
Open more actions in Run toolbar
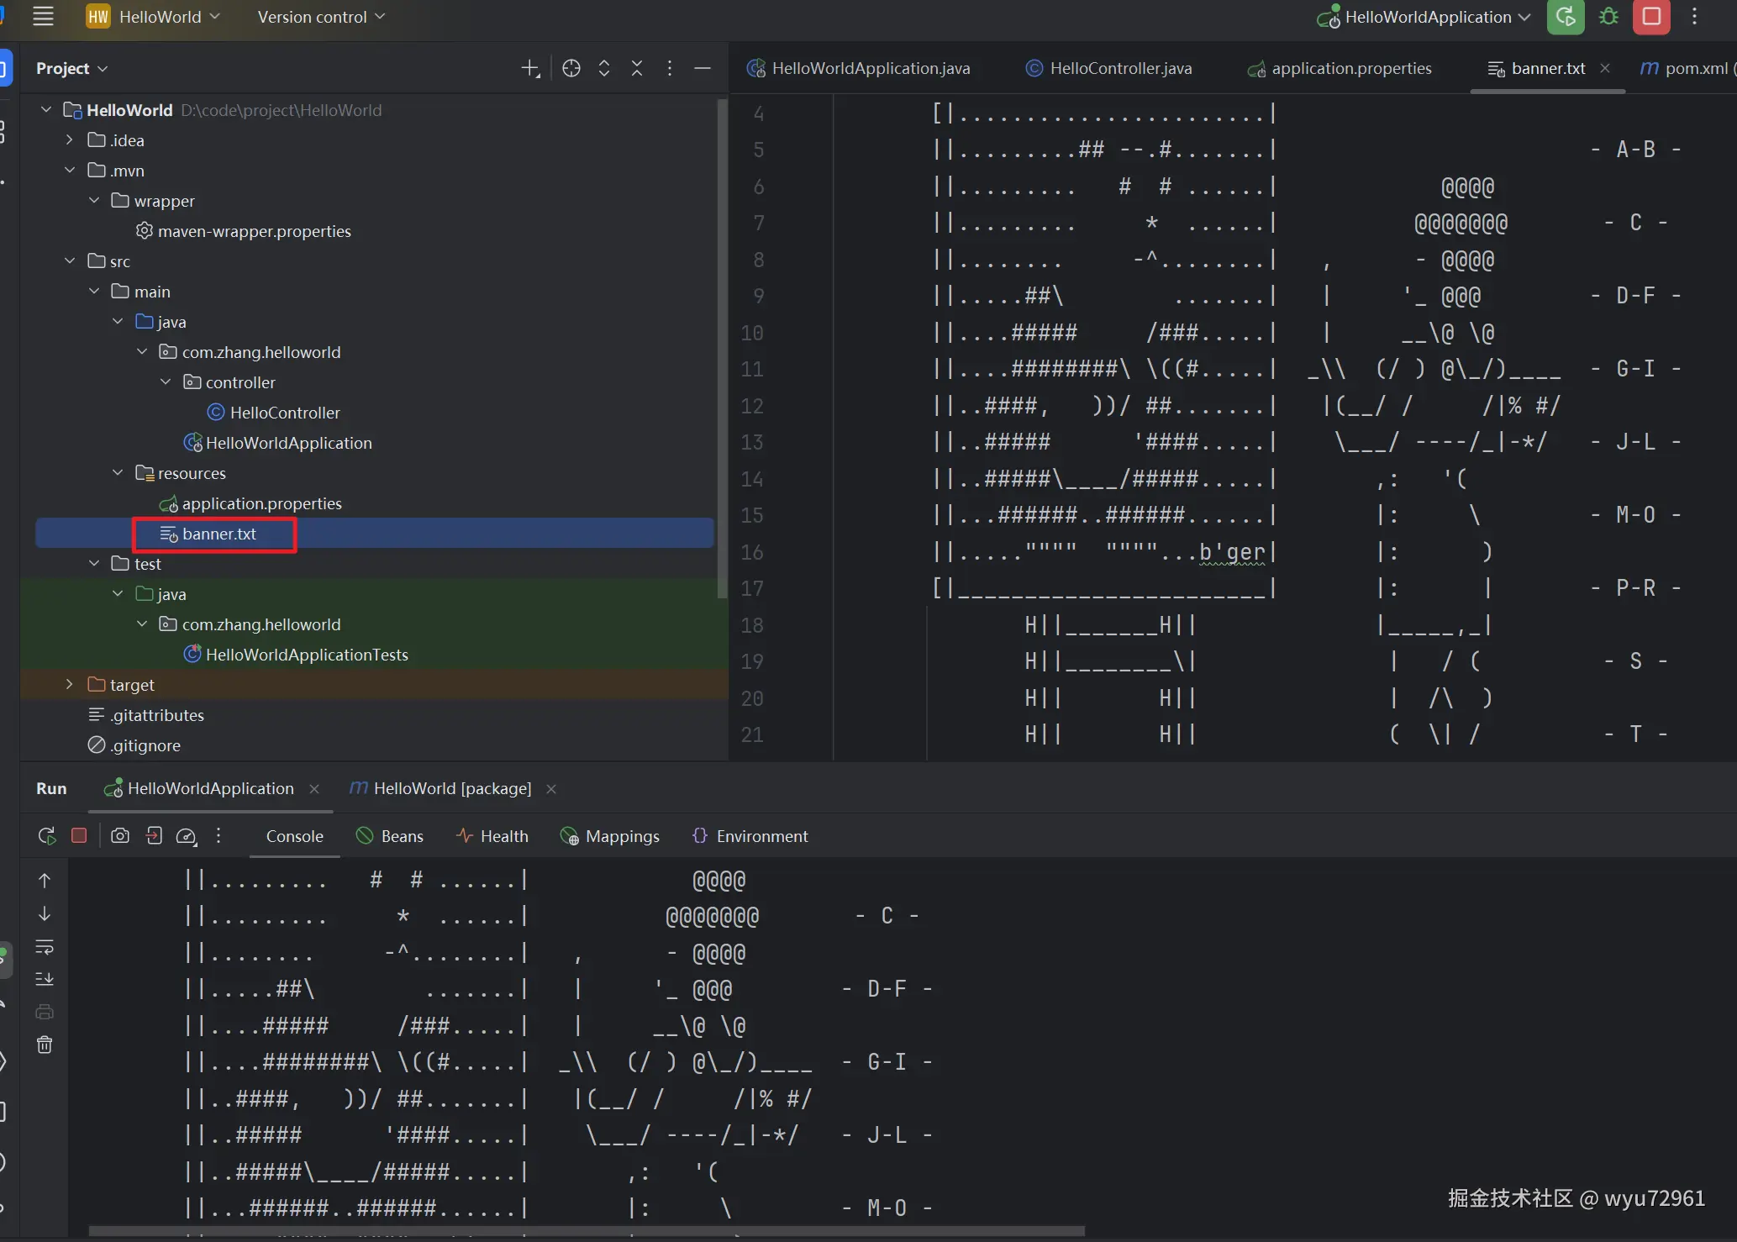[x=218, y=836]
